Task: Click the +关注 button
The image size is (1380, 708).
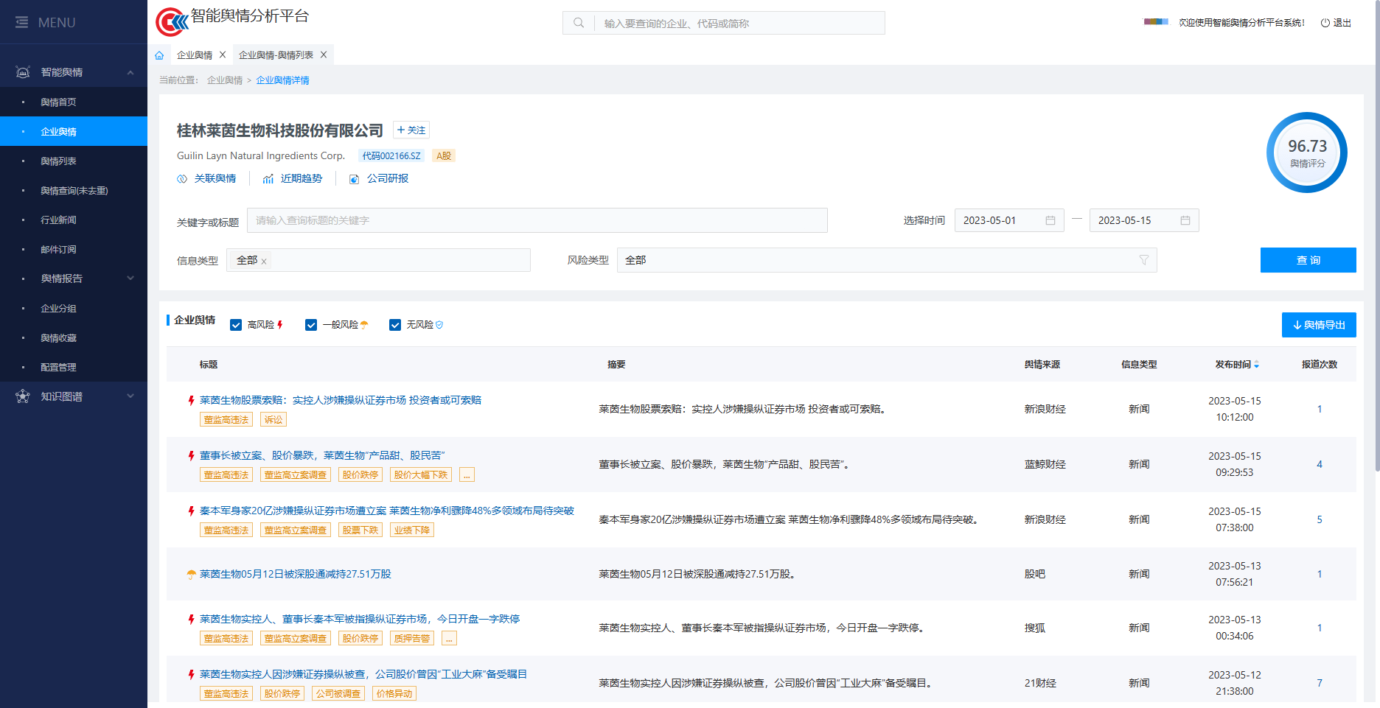Action: tap(411, 130)
